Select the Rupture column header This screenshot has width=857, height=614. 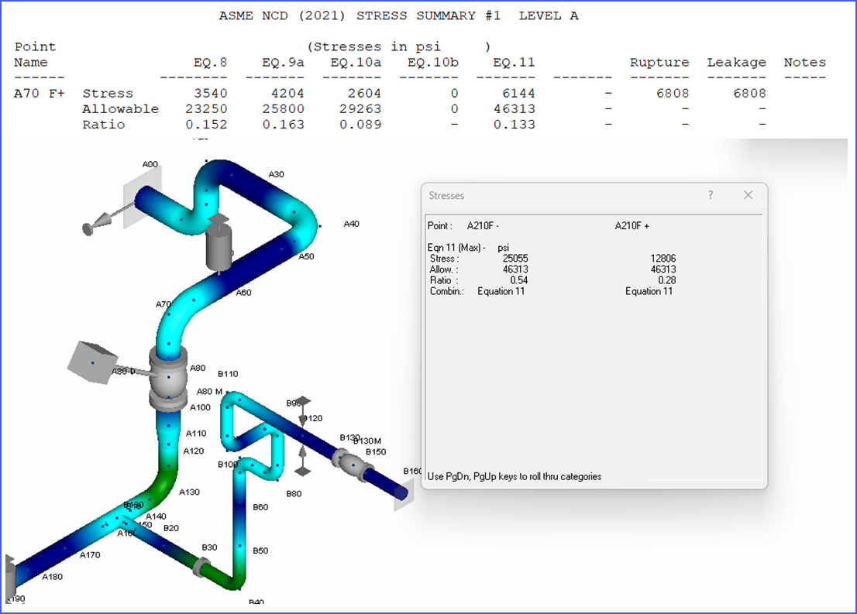point(659,62)
